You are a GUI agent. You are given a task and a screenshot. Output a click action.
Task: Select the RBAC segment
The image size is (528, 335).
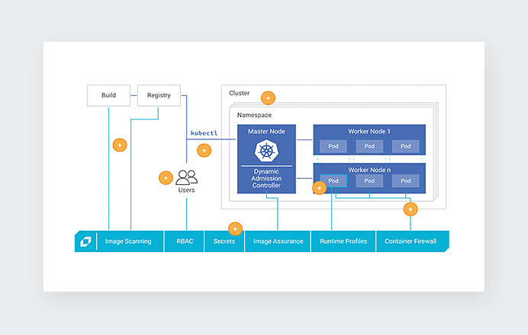pos(185,241)
